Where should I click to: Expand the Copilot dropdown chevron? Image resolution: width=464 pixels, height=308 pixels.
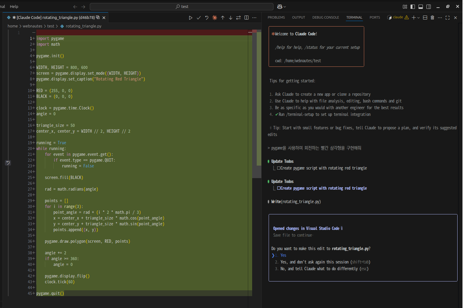coord(285,7)
